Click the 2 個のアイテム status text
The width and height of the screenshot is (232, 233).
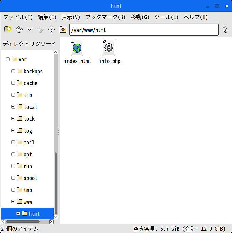20,229
